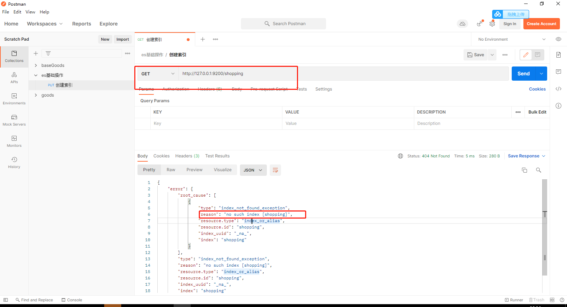
Task: Open the Collections sidebar panel
Action: (x=14, y=57)
